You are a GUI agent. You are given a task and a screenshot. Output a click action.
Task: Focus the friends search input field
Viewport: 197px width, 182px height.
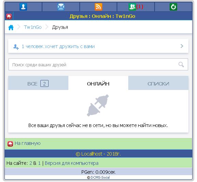point(98,65)
